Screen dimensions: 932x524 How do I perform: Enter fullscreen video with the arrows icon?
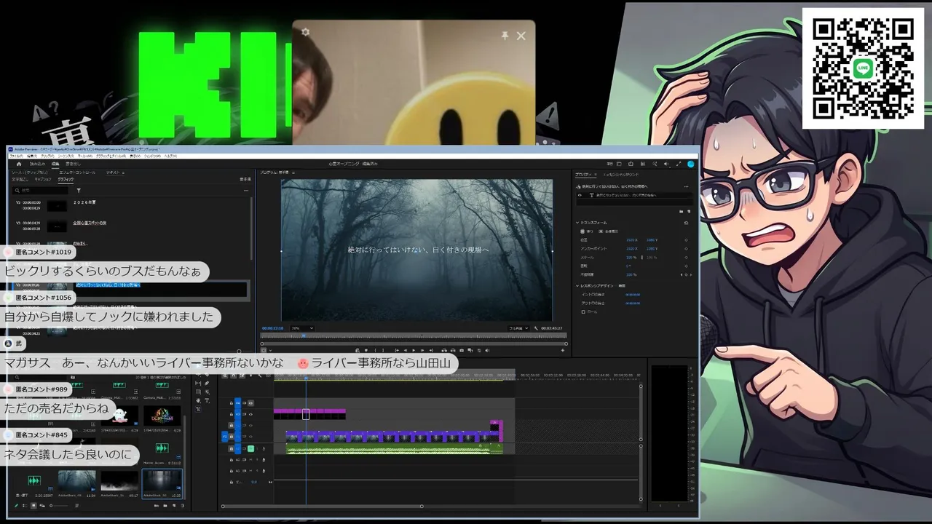679,164
